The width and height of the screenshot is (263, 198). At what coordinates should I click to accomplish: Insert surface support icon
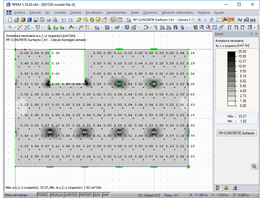pos(62,27)
